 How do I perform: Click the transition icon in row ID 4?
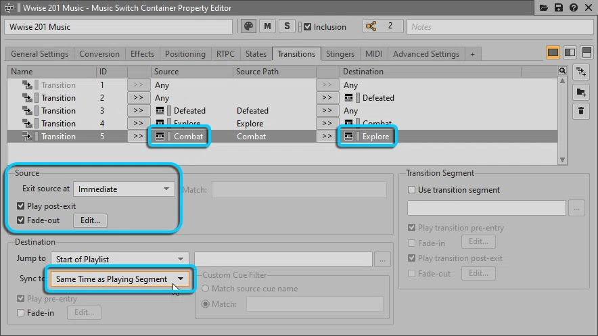(27, 124)
